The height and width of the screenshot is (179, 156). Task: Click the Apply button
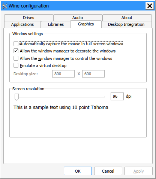coord(138,171)
